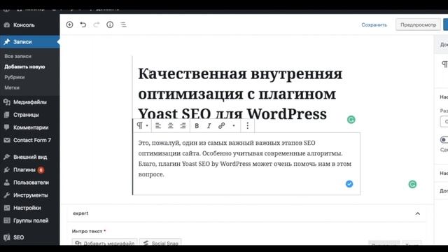The image size is (448, 252).
Task: Open Метки submenu item
Action: point(12,87)
